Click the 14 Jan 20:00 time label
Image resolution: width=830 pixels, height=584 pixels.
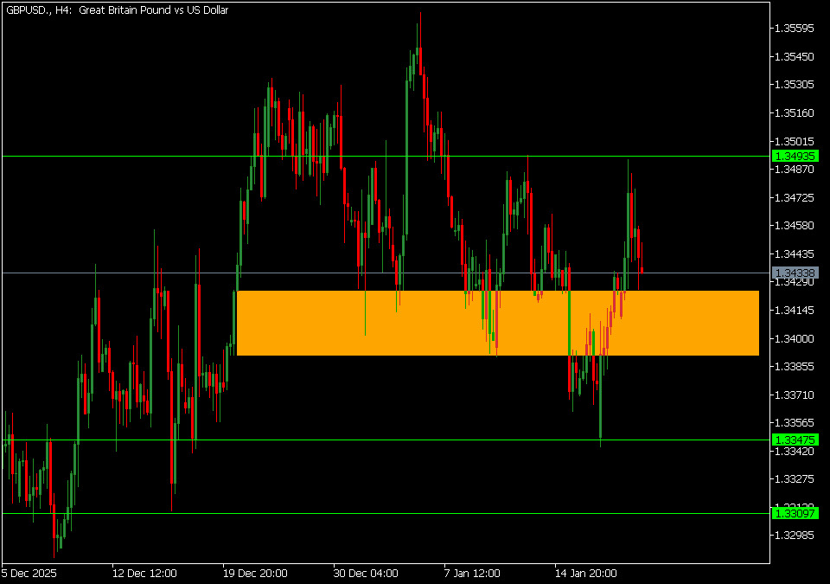click(585, 573)
